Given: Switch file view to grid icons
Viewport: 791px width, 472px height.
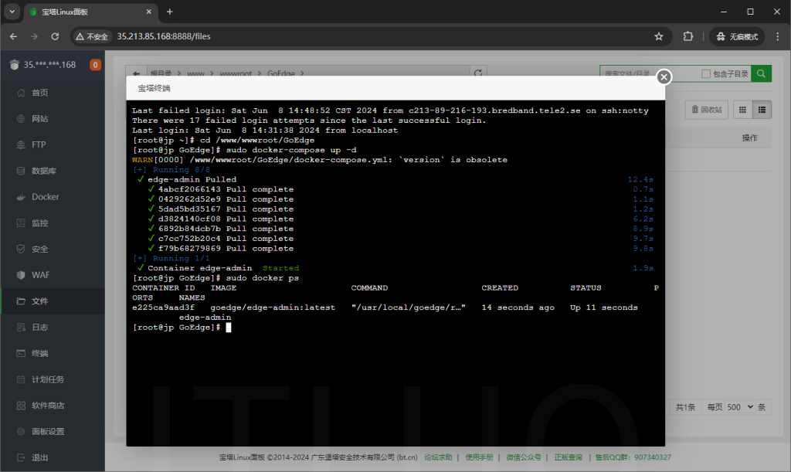Looking at the screenshot, I should [742, 110].
